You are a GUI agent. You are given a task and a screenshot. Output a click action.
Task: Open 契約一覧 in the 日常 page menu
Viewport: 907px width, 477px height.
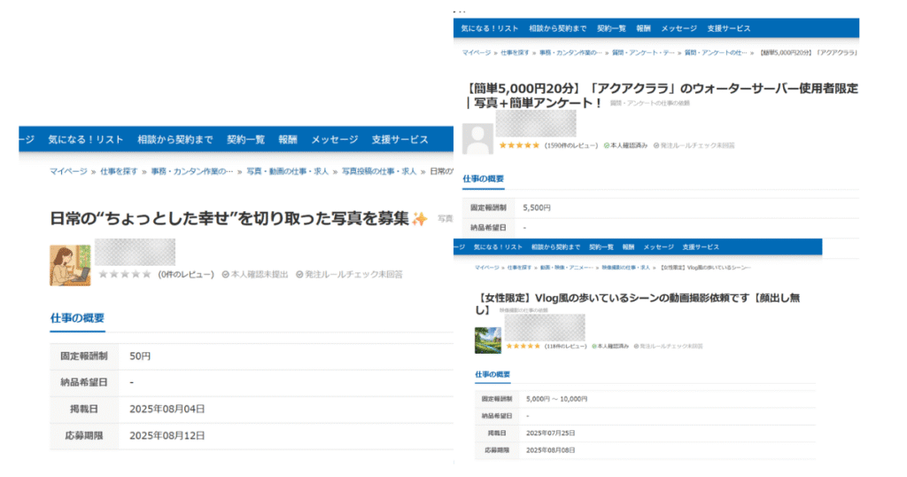point(246,139)
